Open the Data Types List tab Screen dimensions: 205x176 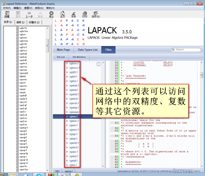coord(88,50)
